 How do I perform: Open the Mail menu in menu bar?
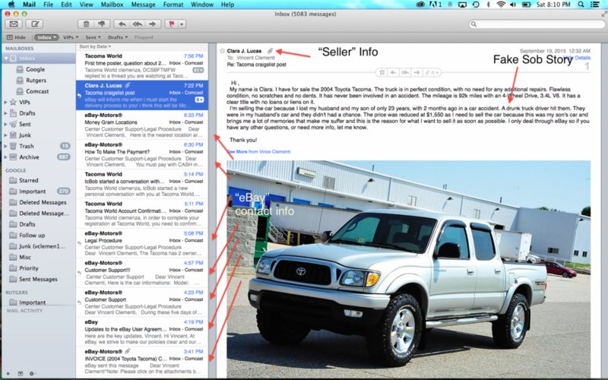(x=29, y=5)
